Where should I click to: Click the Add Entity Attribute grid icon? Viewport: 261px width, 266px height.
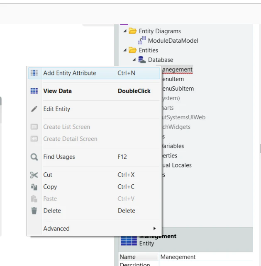(34, 73)
